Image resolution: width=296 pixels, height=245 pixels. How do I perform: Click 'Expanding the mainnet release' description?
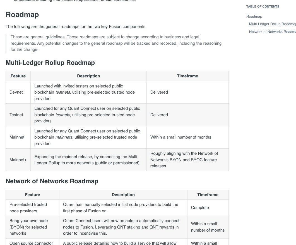[88, 160]
